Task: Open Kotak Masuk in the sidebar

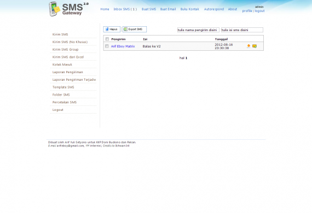Action: pos(62,64)
